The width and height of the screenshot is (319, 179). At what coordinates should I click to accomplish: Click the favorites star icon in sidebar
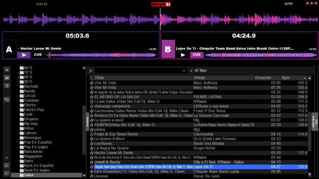(7, 70)
